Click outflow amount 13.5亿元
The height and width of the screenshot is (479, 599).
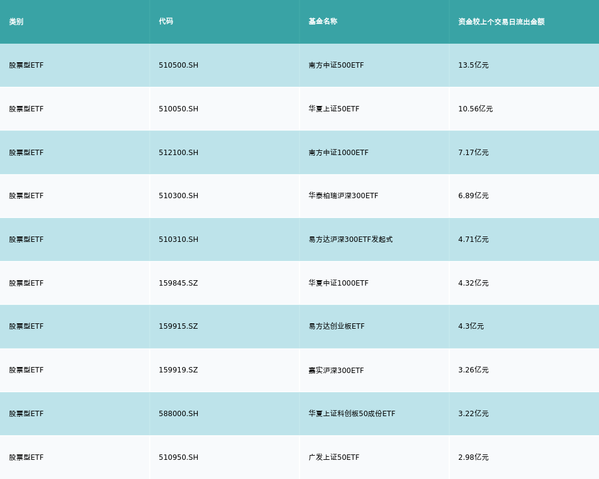(x=473, y=65)
